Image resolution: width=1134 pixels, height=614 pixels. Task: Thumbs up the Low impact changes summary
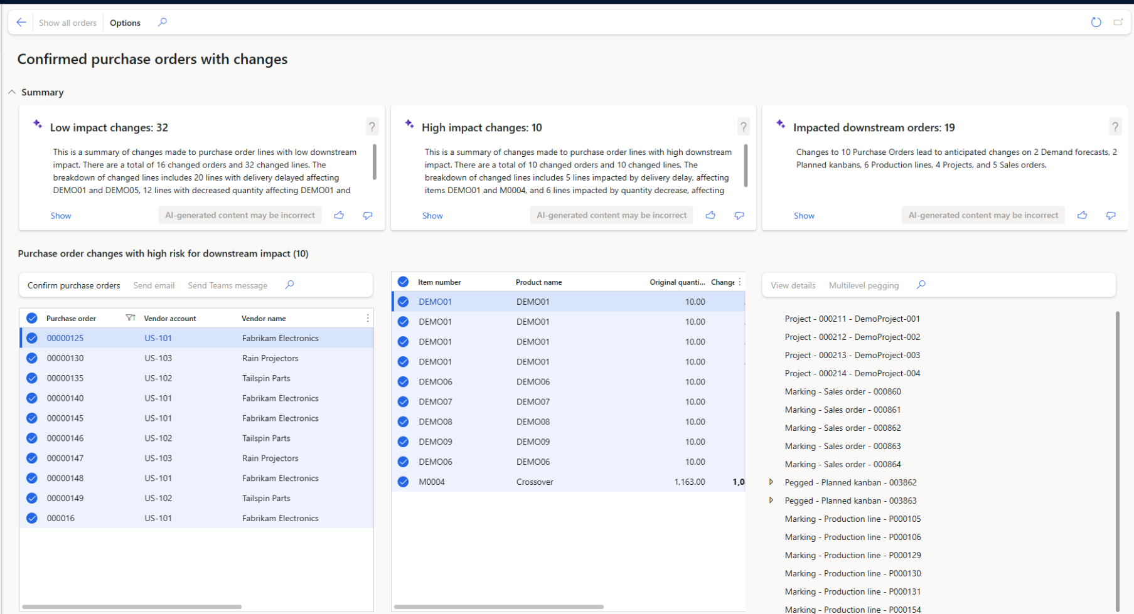pos(340,215)
